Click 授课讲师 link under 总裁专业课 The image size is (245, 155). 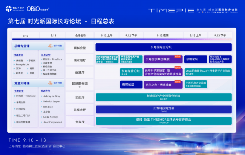coord(18,55)
